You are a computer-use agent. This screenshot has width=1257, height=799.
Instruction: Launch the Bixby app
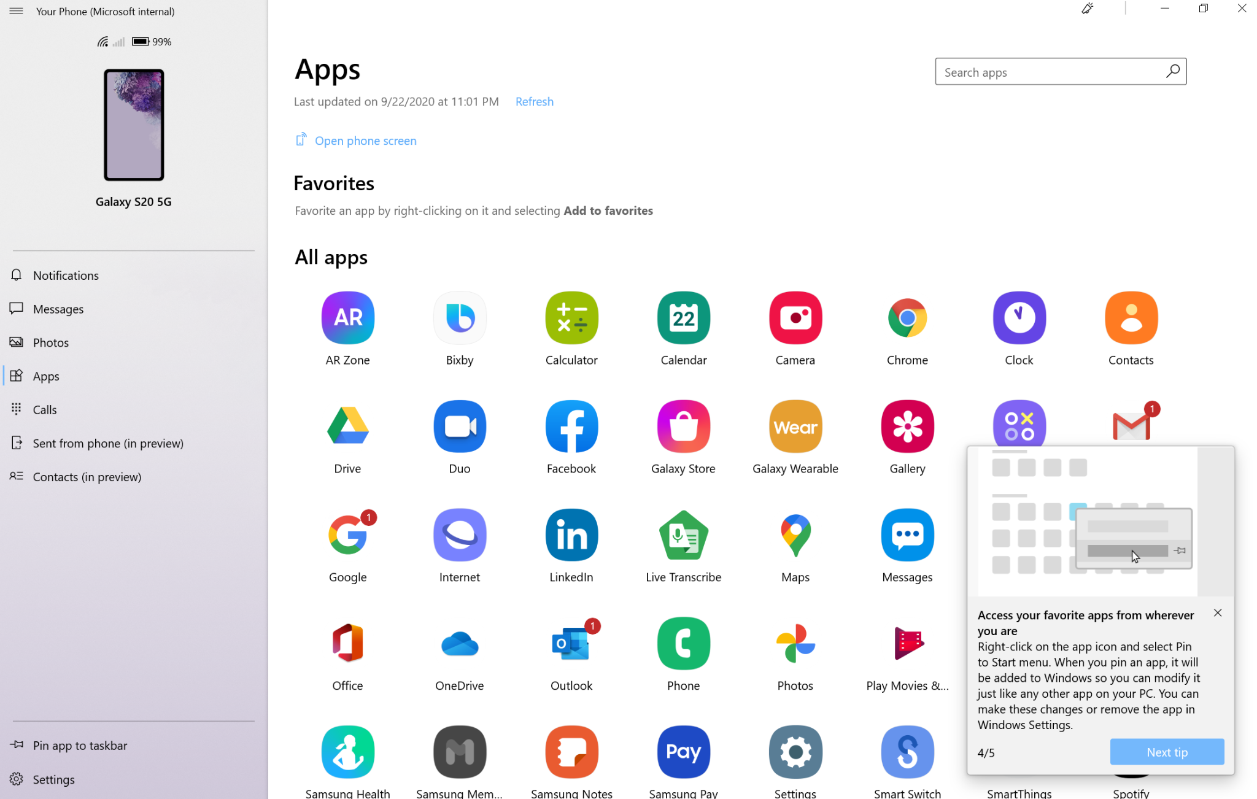point(459,318)
